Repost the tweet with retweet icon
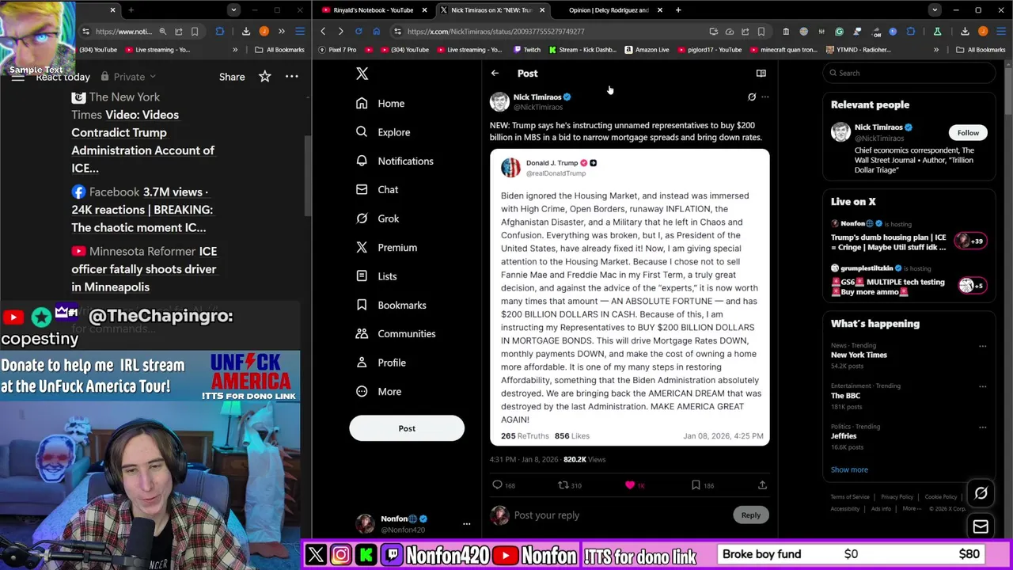The width and height of the screenshot is (1013, 570). [x=563, y=484]
